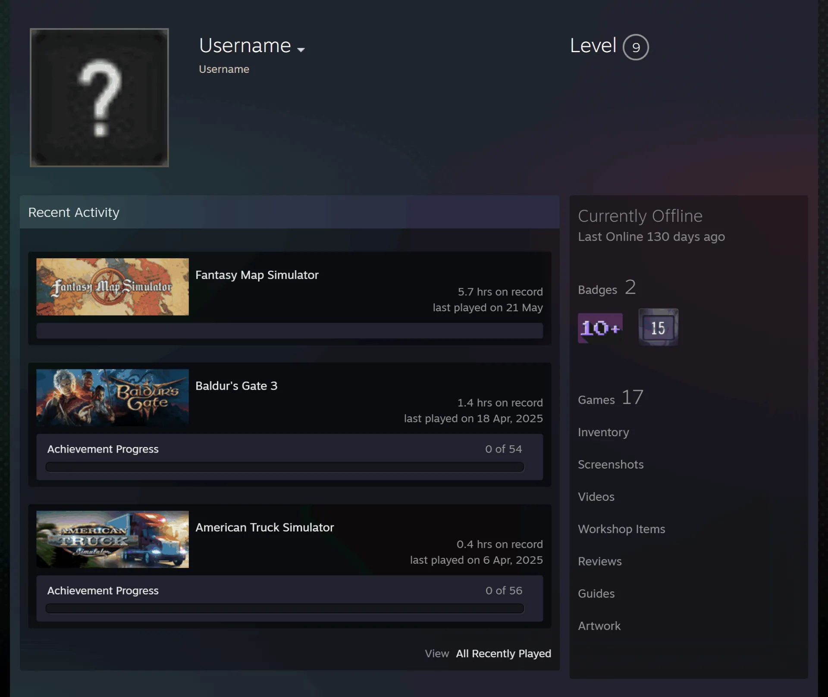This screenshot has width=828, height=697.
Task: Open Fantasy Map Simulator game banner
Action: (x=113, y=287)
